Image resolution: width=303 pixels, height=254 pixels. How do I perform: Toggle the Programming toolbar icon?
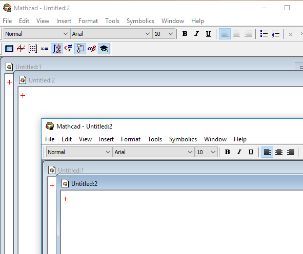80,49
